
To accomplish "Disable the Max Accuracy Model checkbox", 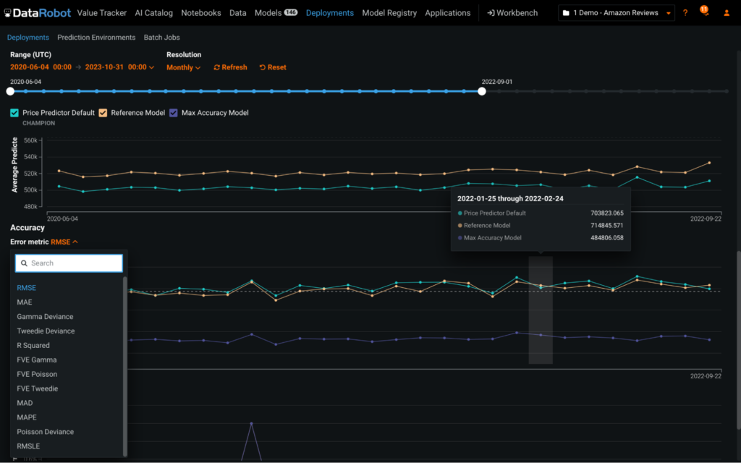I will click(x=173, y=113).
